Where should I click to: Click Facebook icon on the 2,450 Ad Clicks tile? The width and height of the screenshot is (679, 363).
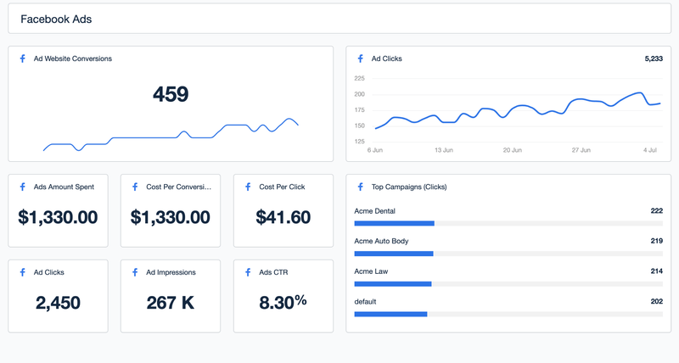[x=22, y=272]
